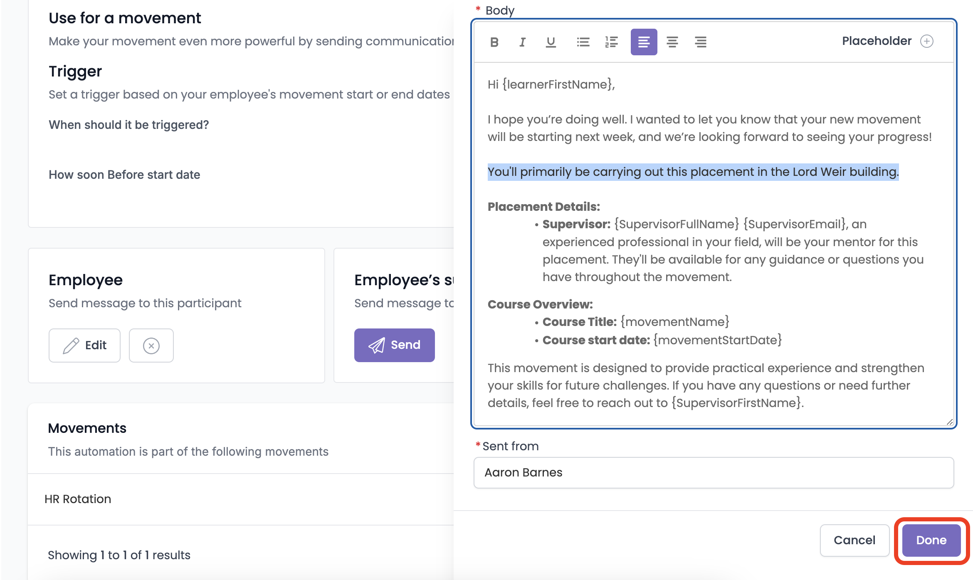Screen dimensions: 973x580
Task: Insert a bulleted list in the editor
Action: tap(583, 42)
